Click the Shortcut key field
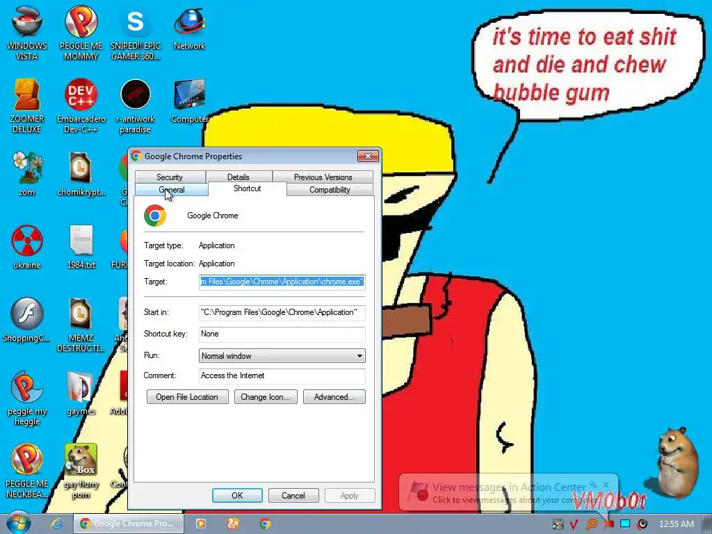The width and height of the screenshot is (712, 534). pos(282,334)
